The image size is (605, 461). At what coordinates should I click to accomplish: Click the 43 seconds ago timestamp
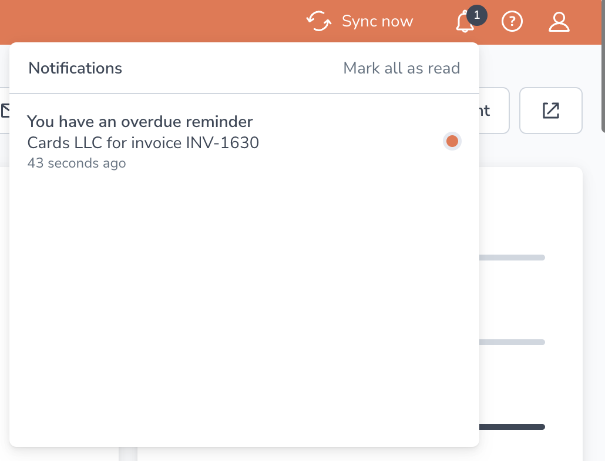76,163
